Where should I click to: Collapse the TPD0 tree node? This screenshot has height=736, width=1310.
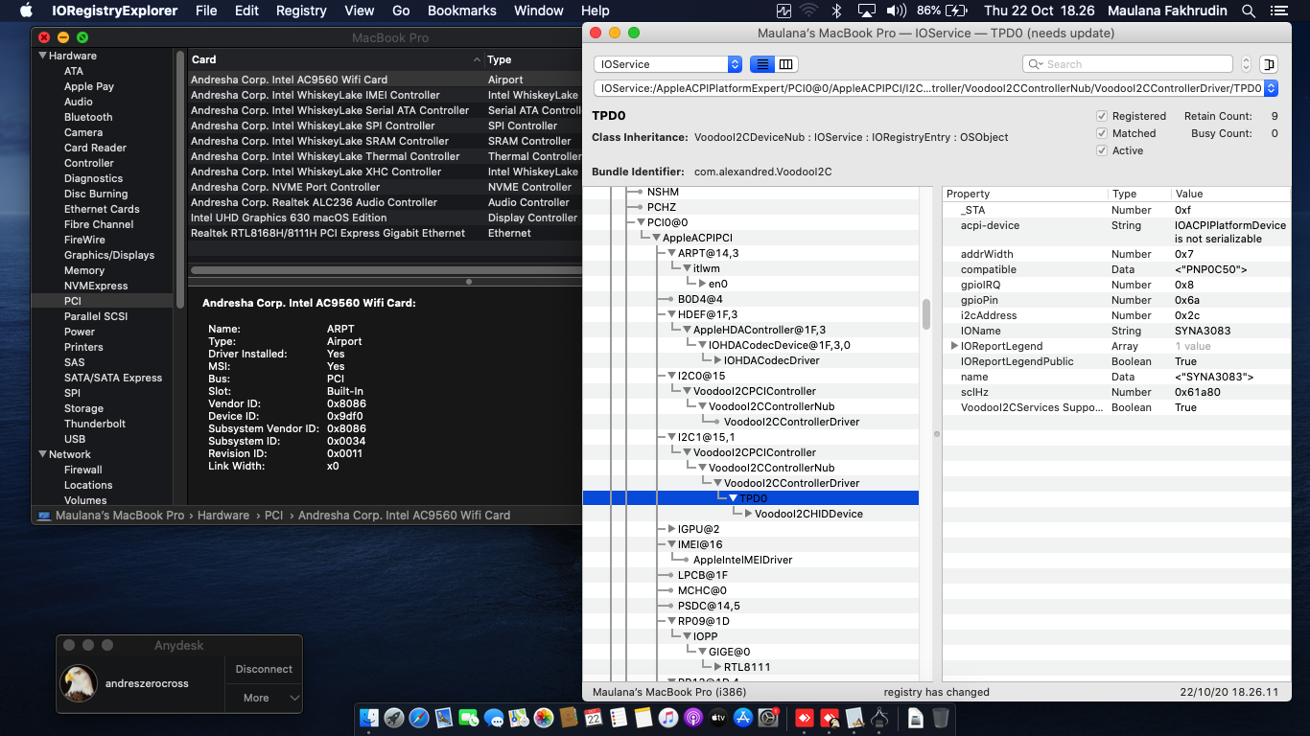[x=733, y=498]
